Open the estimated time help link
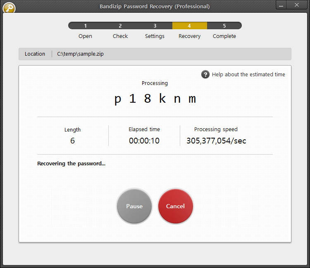 tap(248, 75)
